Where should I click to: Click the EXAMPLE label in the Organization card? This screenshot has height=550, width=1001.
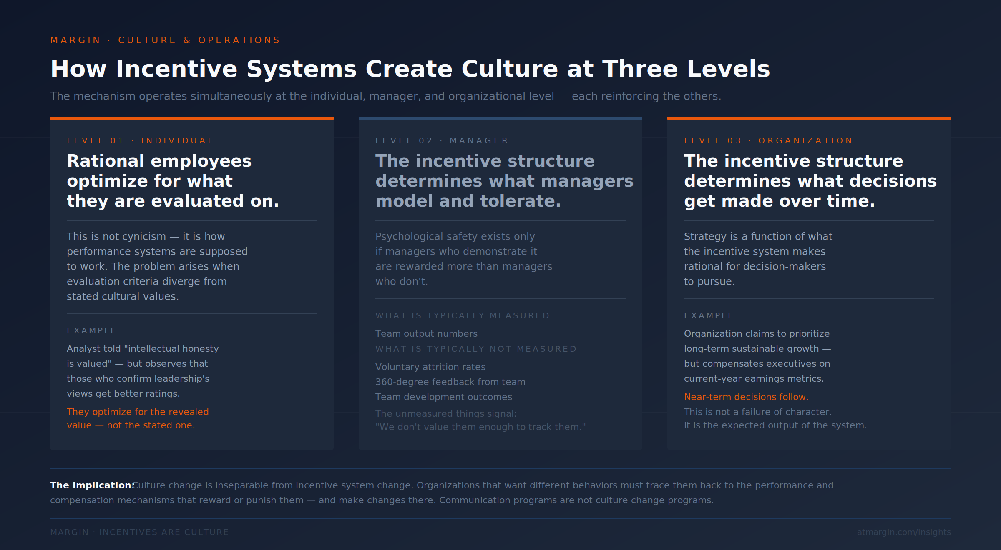(x=709, y=315)
